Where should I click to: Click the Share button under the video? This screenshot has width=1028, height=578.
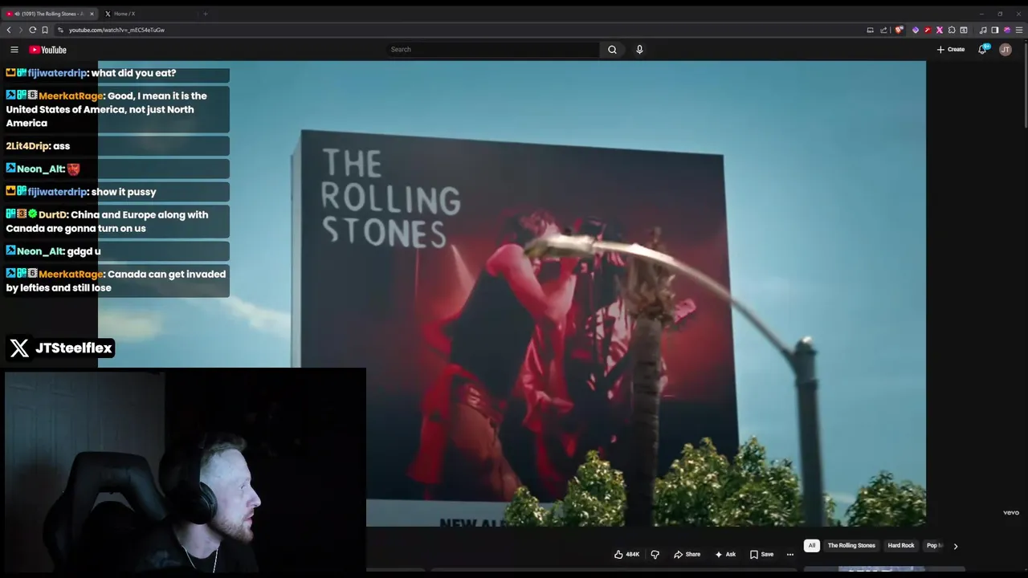pos(687,554)
